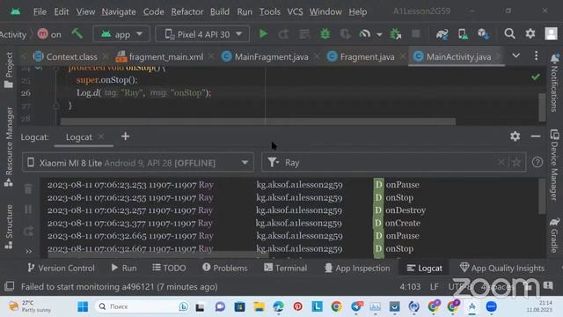The width and height of the screenshot is (563, 317).
Task: Open the Build menu
Action: point(220,11)
